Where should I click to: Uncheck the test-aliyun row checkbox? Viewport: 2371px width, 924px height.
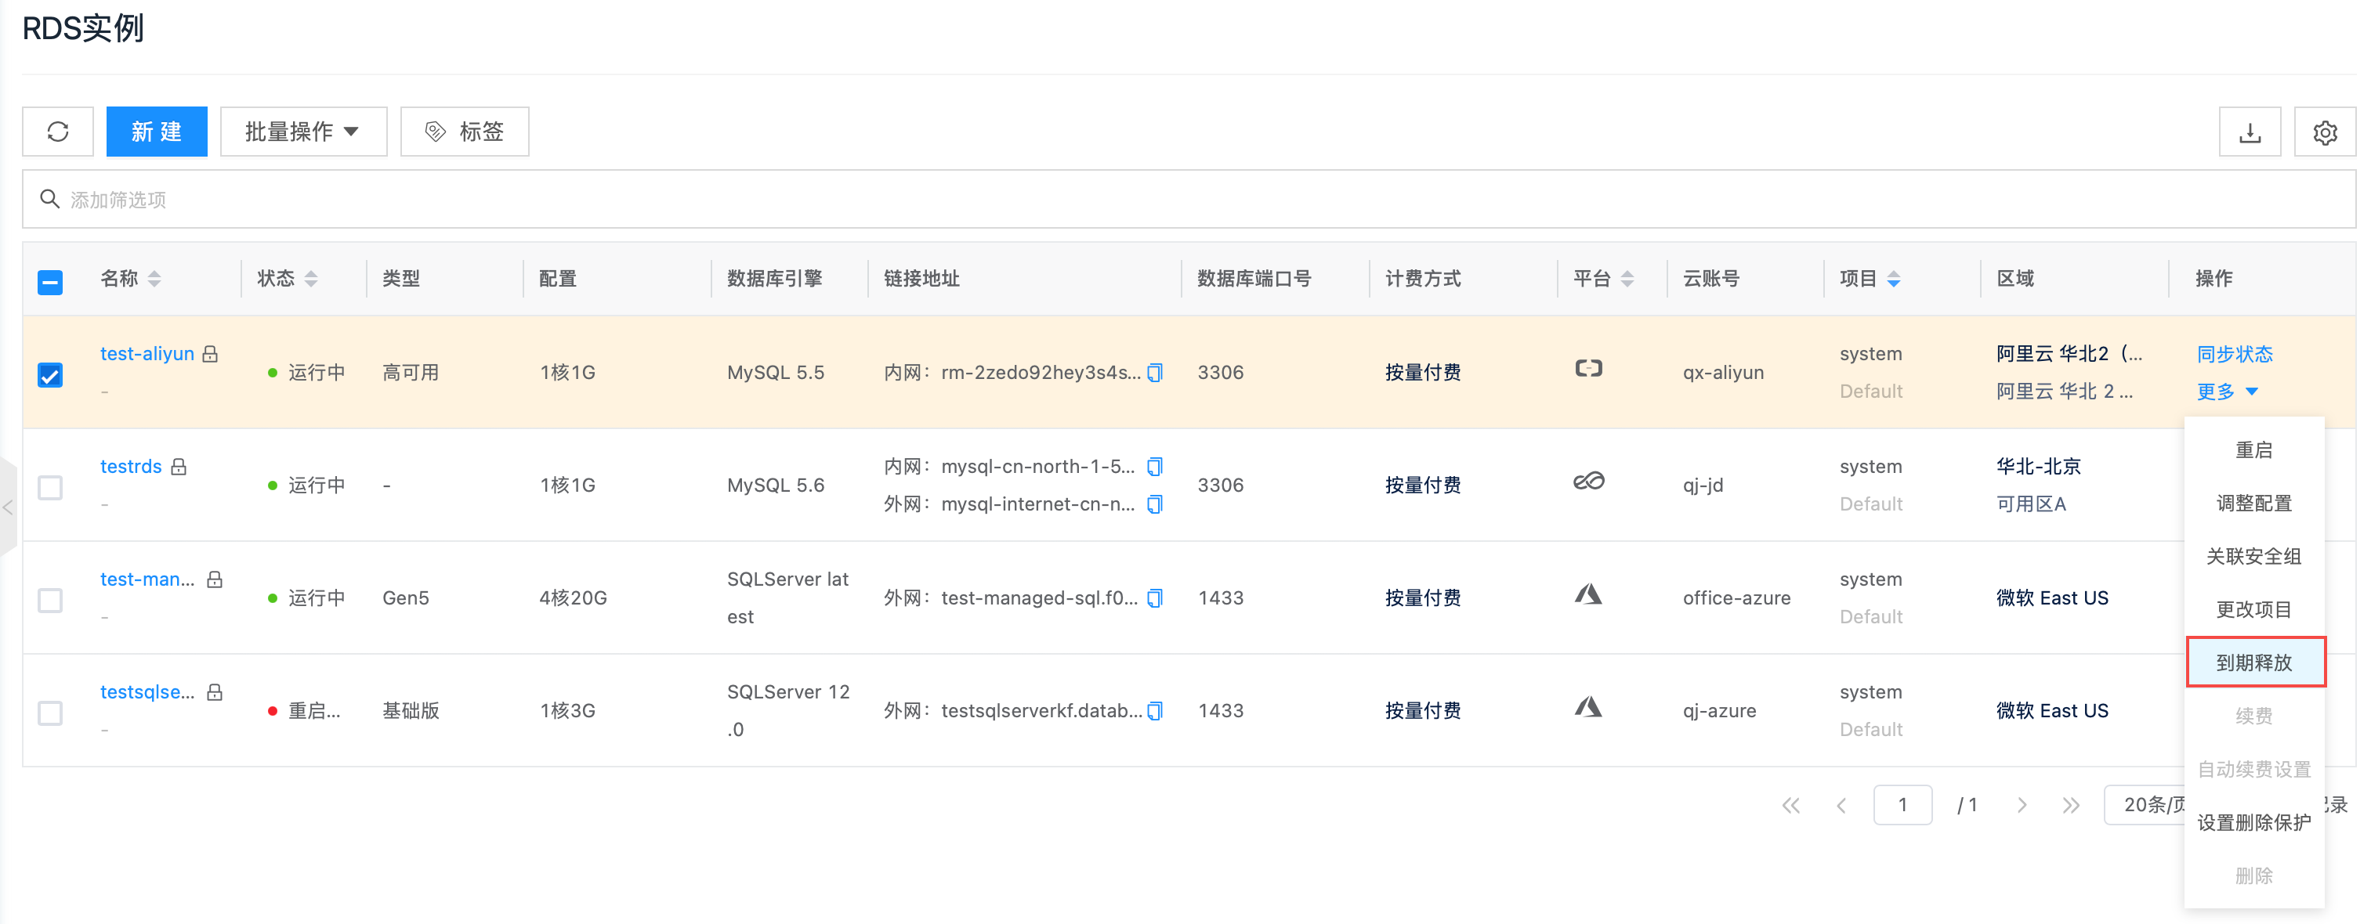51,374
